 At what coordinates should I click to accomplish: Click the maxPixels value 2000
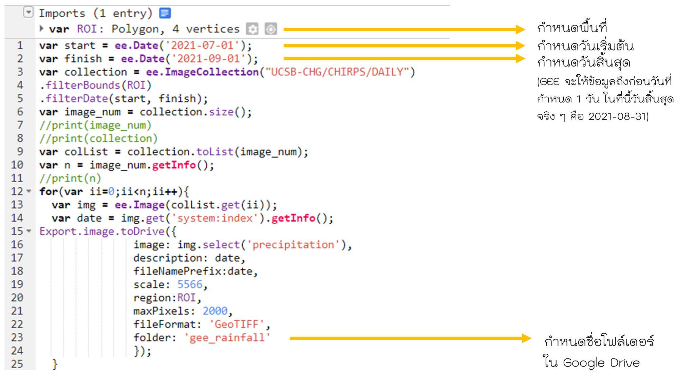pos(215,311)
